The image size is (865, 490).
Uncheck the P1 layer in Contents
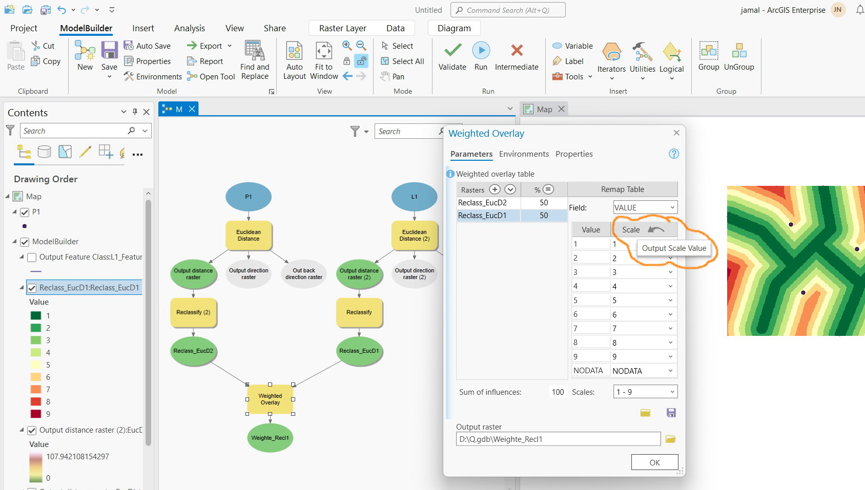point(24,212)
